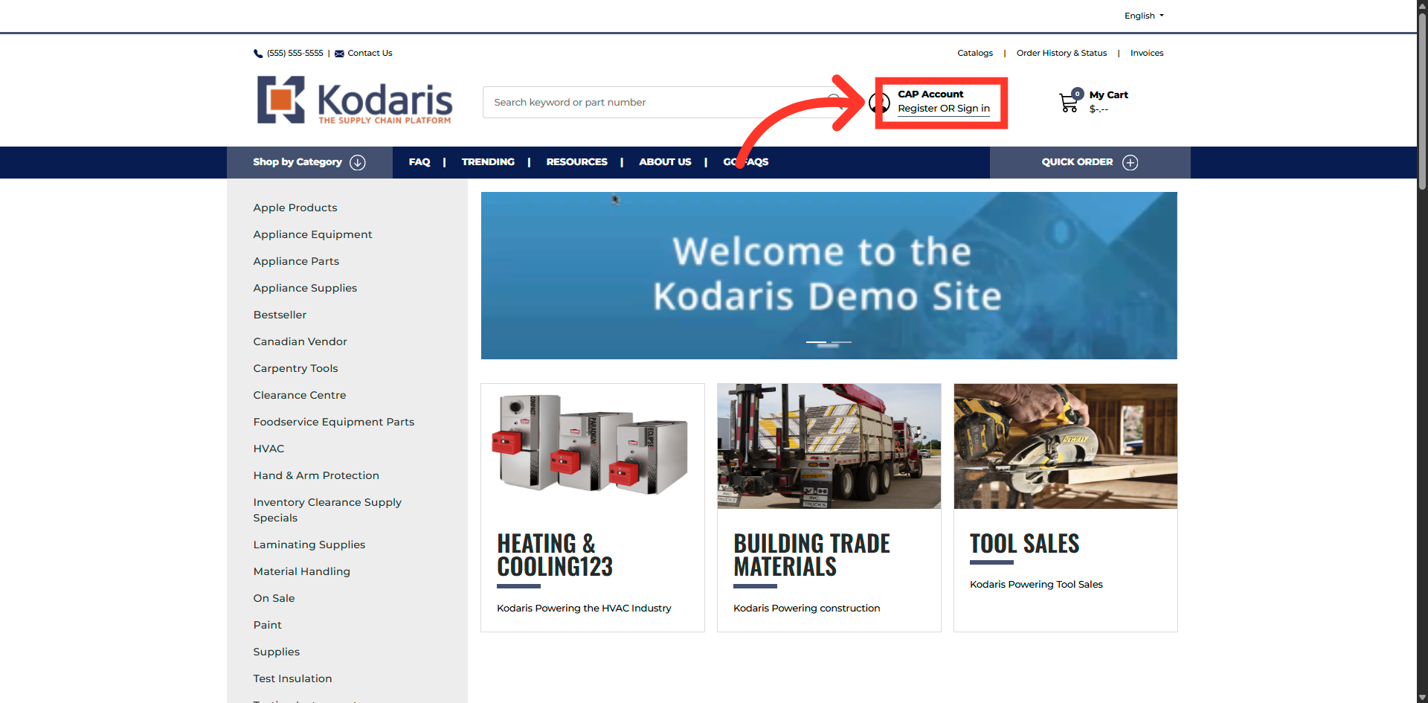Image resolution: width=1428 pixels, height=703 pixels.
Task: Open the TRENDING menu item
Action: coord(488,162)
